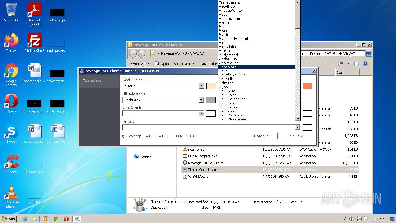Select CornflowerBlue from the list

pyautogui.click(x=257, y=75)
